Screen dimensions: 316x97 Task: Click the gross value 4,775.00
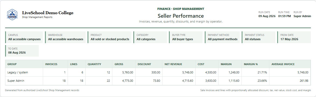(x=128, y=81)
